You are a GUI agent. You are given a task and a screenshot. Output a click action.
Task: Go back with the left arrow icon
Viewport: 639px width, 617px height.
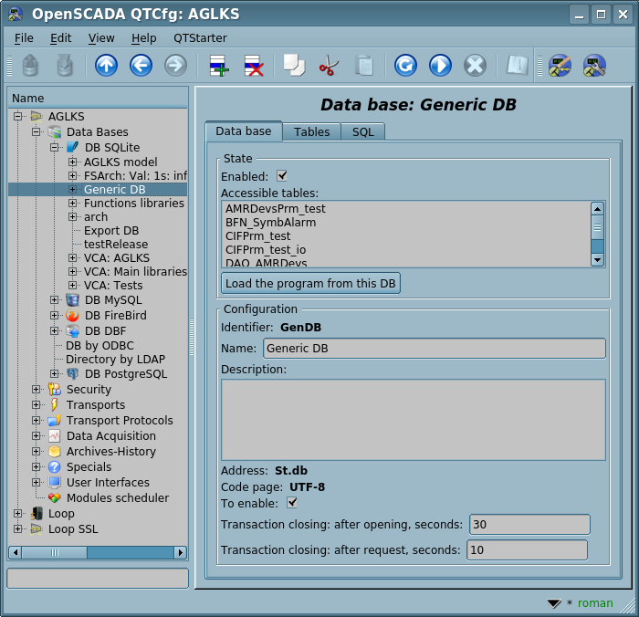pos(141,65)
